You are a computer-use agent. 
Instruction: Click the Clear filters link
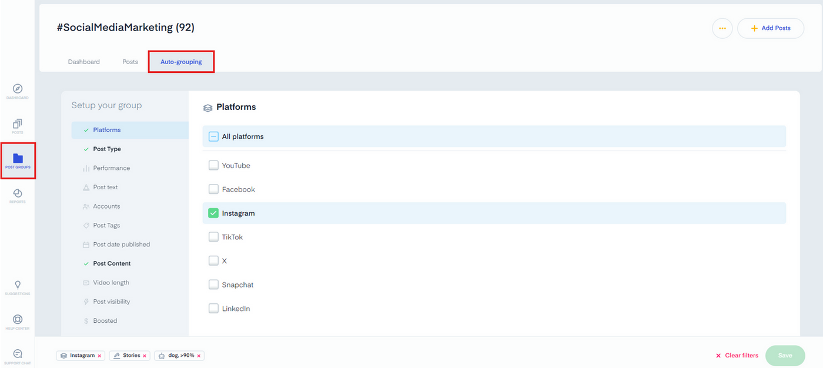tap(737, 356)
